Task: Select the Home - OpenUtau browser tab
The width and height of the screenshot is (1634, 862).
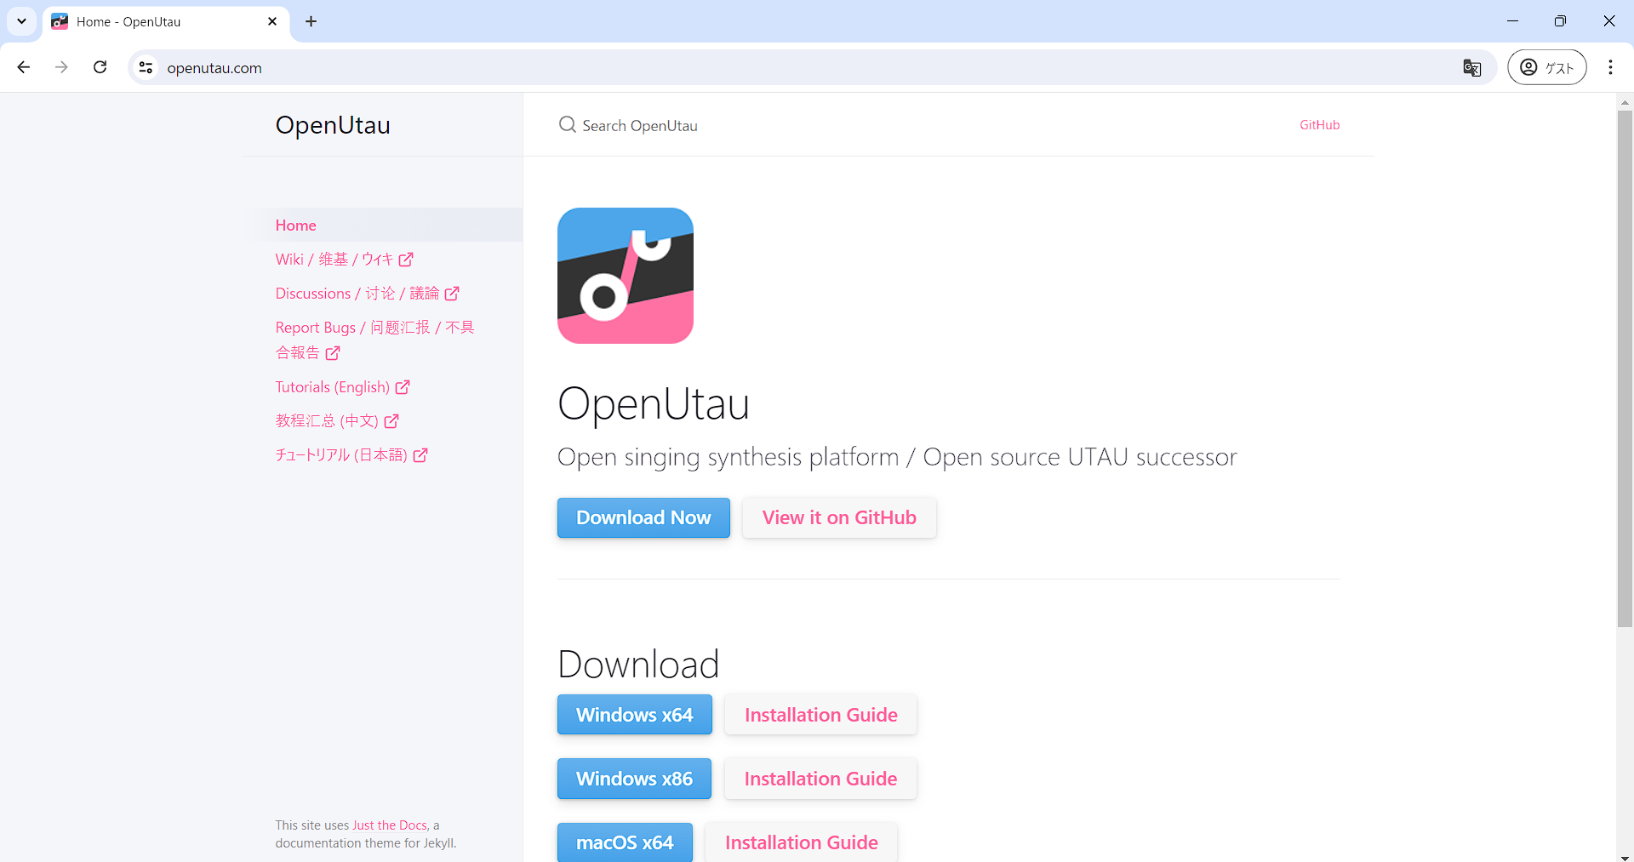Action: click(166, 21)
